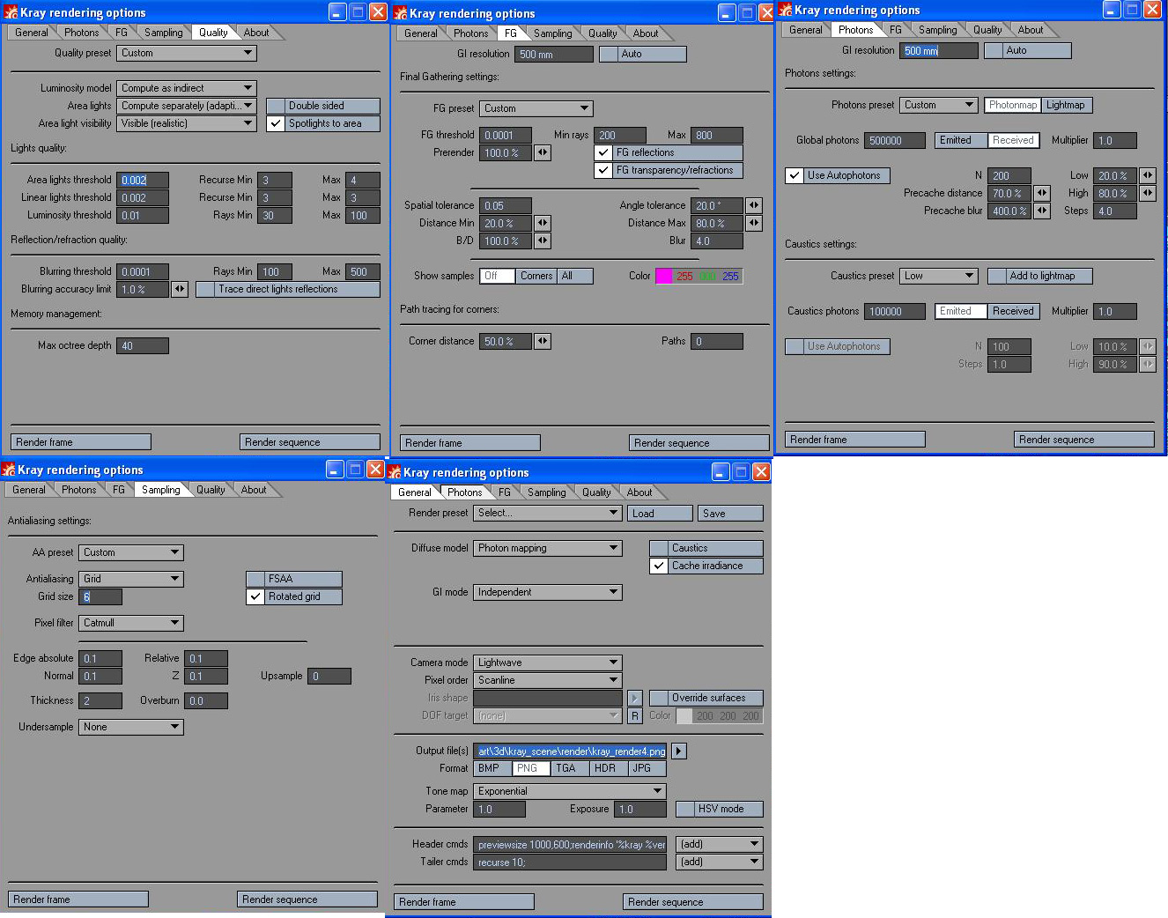This screenshot has width=1168, height=918.
Task: Click stepper arrows next to Precache blur
Action: (1042, 211)
